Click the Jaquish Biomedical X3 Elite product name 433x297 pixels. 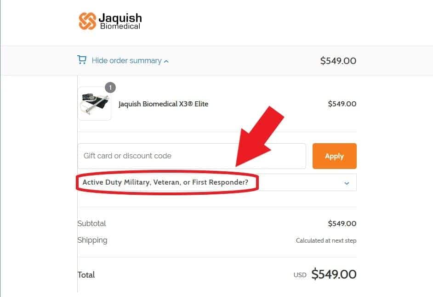pos(163,104)
